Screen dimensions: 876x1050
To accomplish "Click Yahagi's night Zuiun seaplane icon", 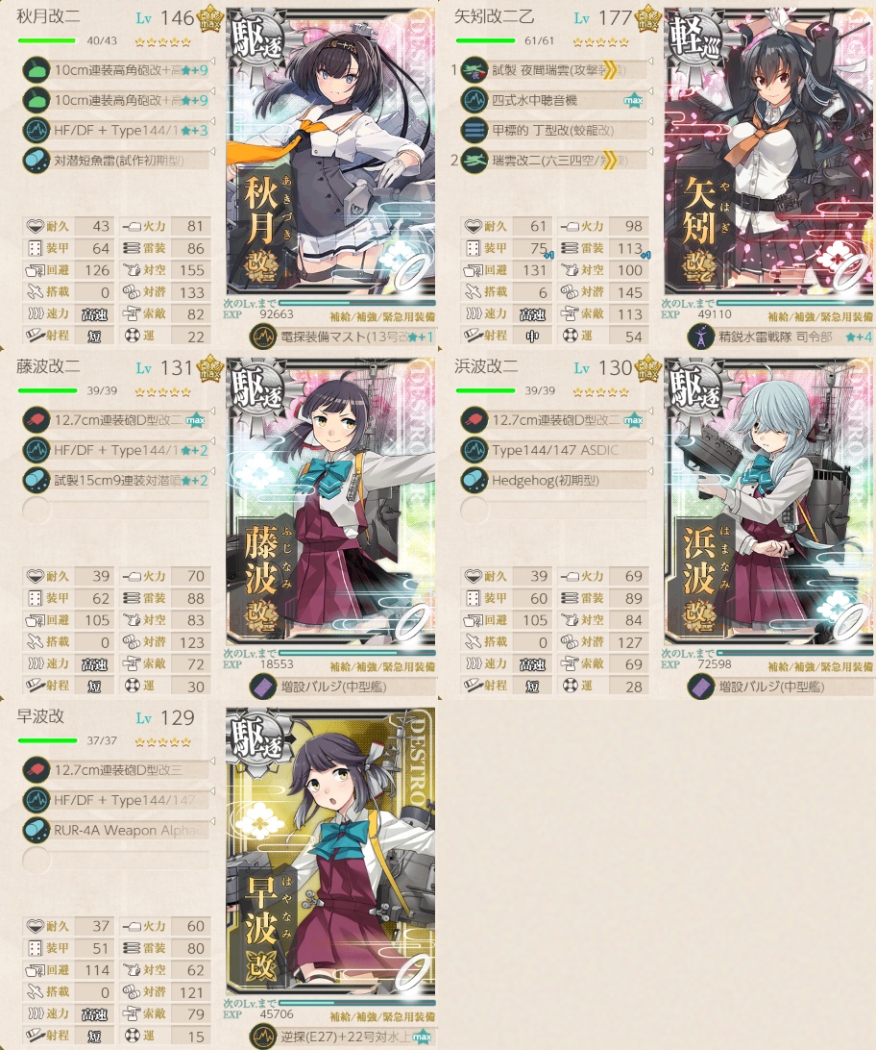I will click(474, 69).
